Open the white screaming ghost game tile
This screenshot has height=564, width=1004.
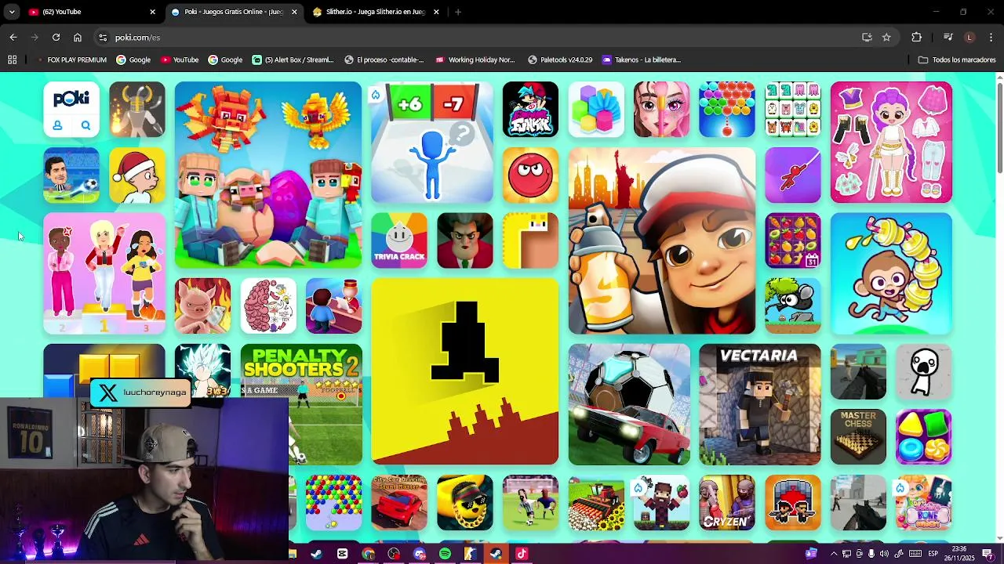924,371
